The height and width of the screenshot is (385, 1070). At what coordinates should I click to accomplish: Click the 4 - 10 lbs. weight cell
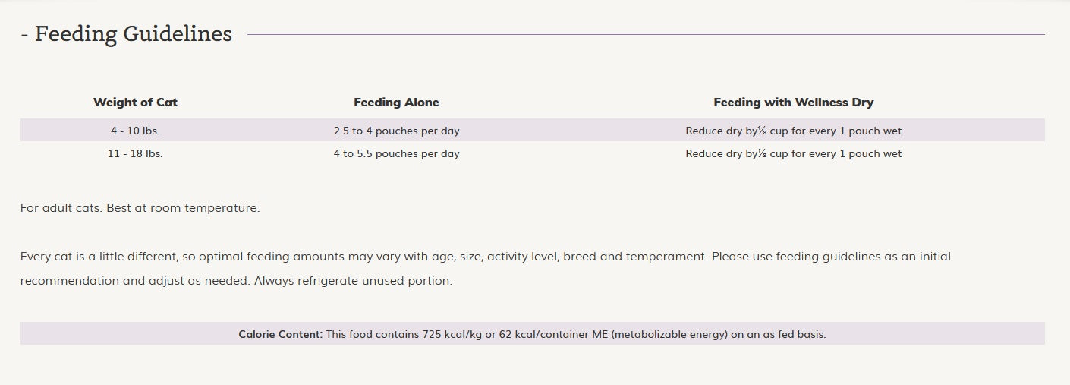click(135, 131)
